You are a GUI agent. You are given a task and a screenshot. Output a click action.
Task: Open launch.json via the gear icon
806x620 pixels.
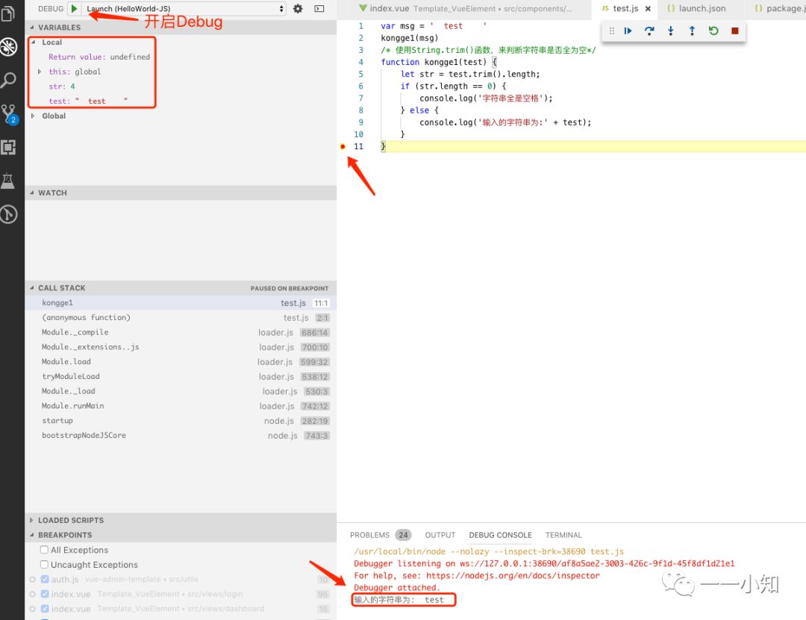298,8
